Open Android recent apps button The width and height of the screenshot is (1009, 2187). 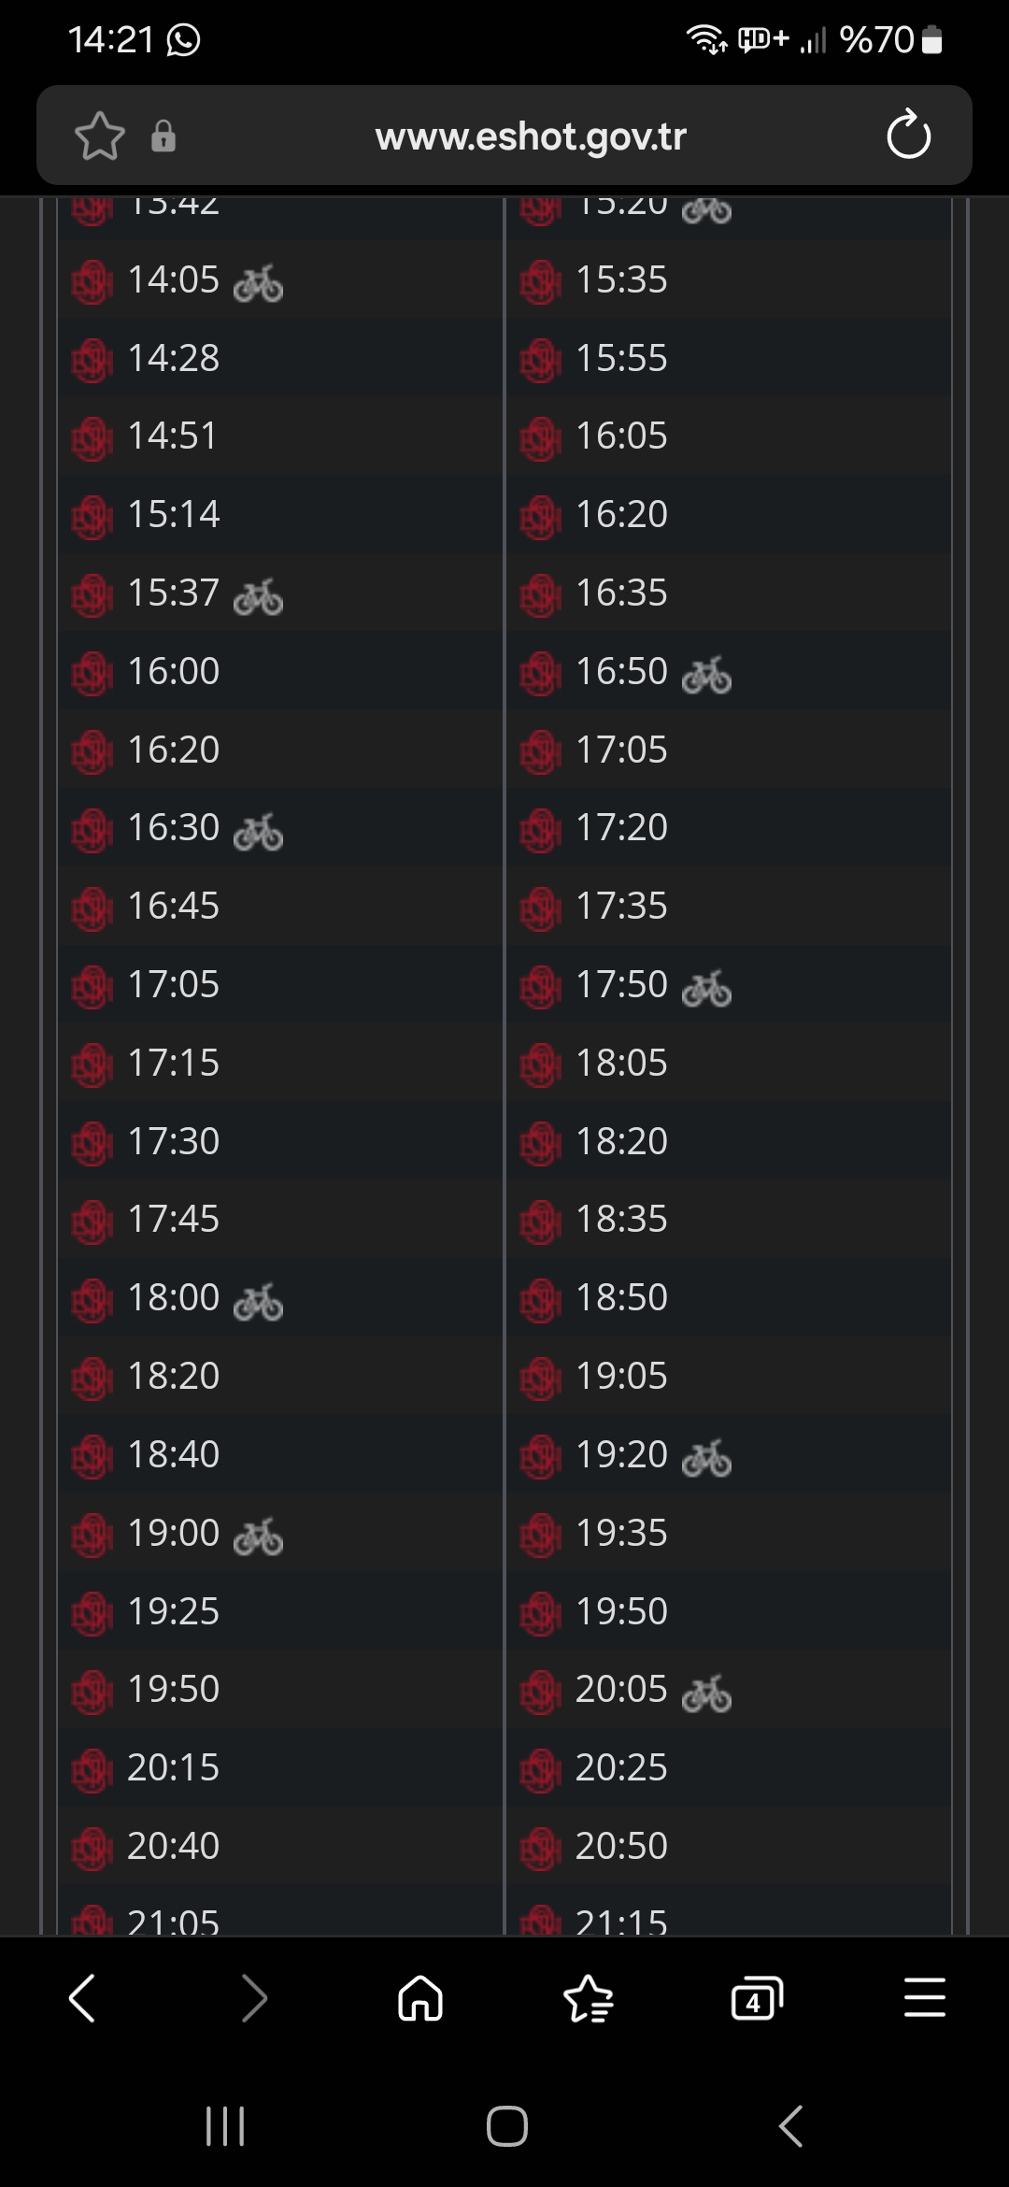225,2126
